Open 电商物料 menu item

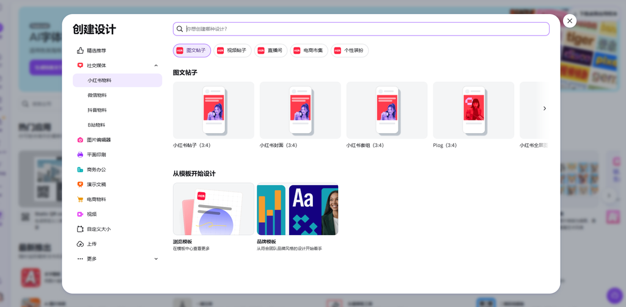(117, 200)
